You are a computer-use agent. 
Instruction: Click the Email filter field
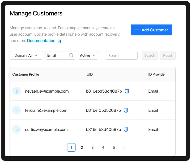(x=61, y=55)
